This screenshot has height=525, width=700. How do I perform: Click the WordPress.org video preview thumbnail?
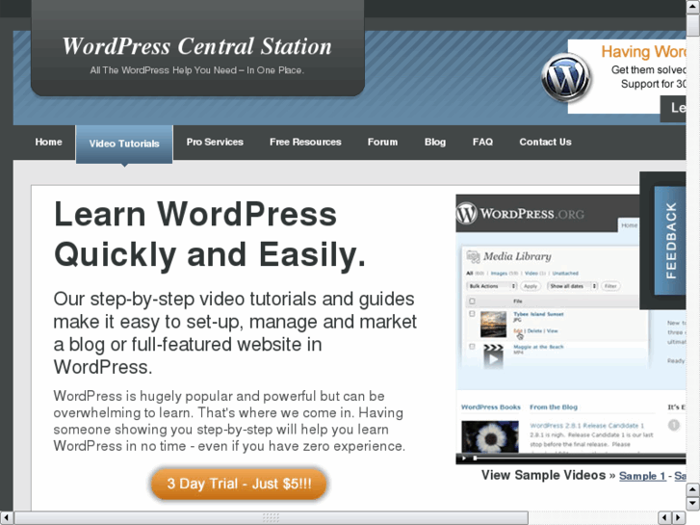pyautogui.click(x=571, y=329)
